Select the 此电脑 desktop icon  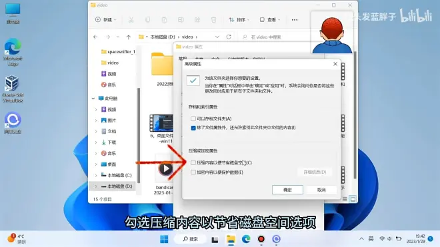13,13
